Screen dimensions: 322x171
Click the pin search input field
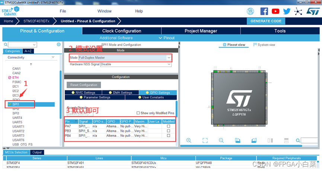[309, 140]
